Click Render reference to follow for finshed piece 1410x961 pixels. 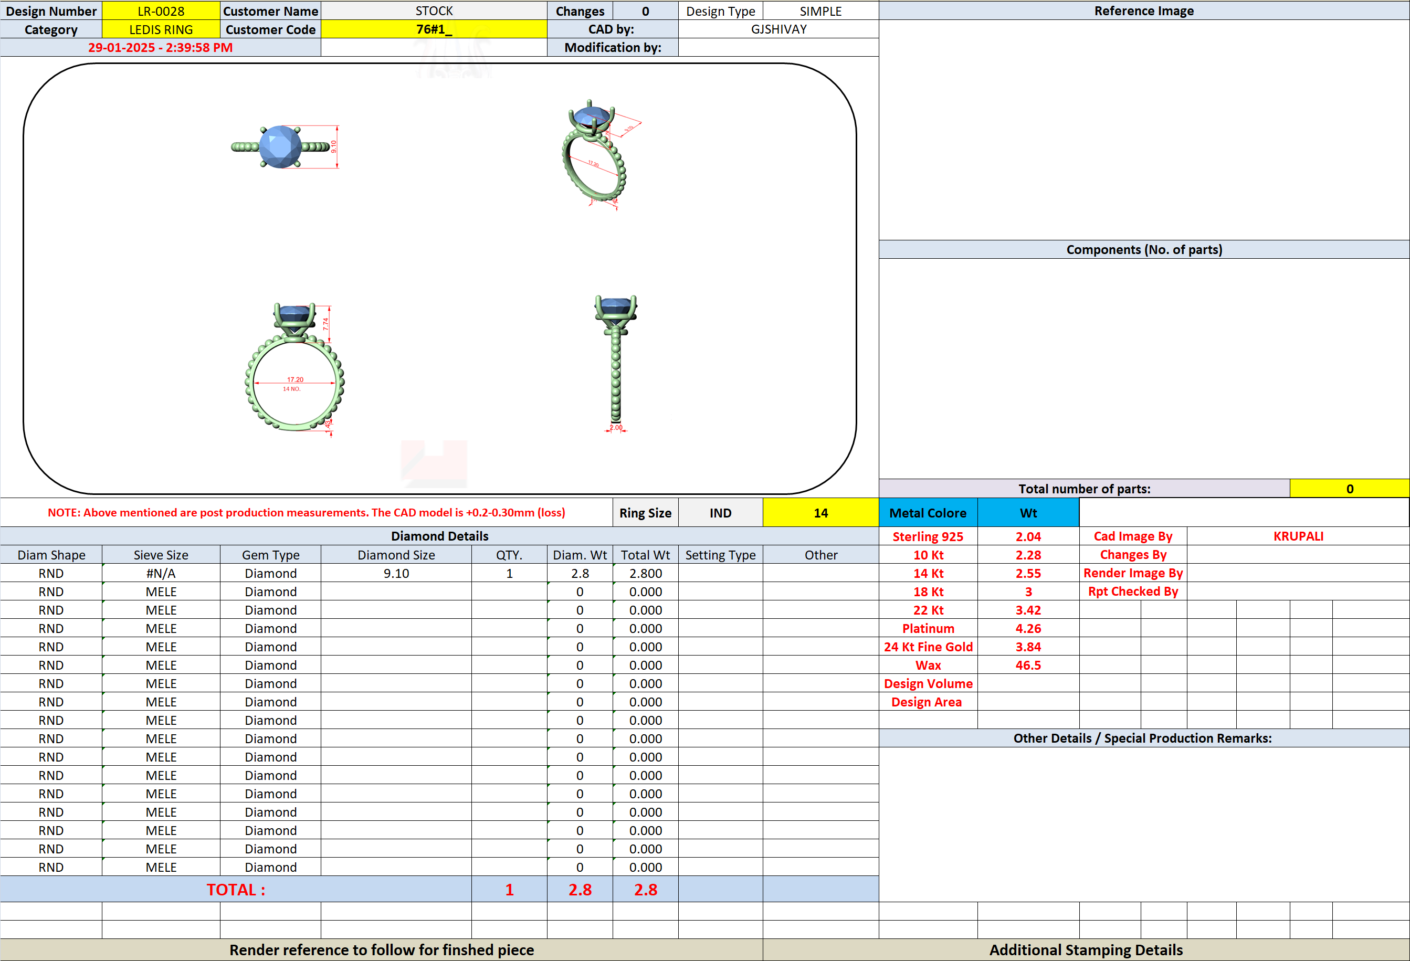382,949
